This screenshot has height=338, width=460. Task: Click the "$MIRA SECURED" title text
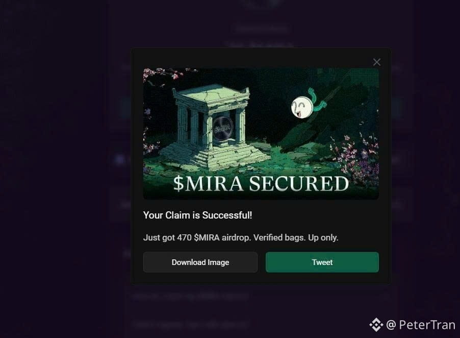(x=261, y=183)
